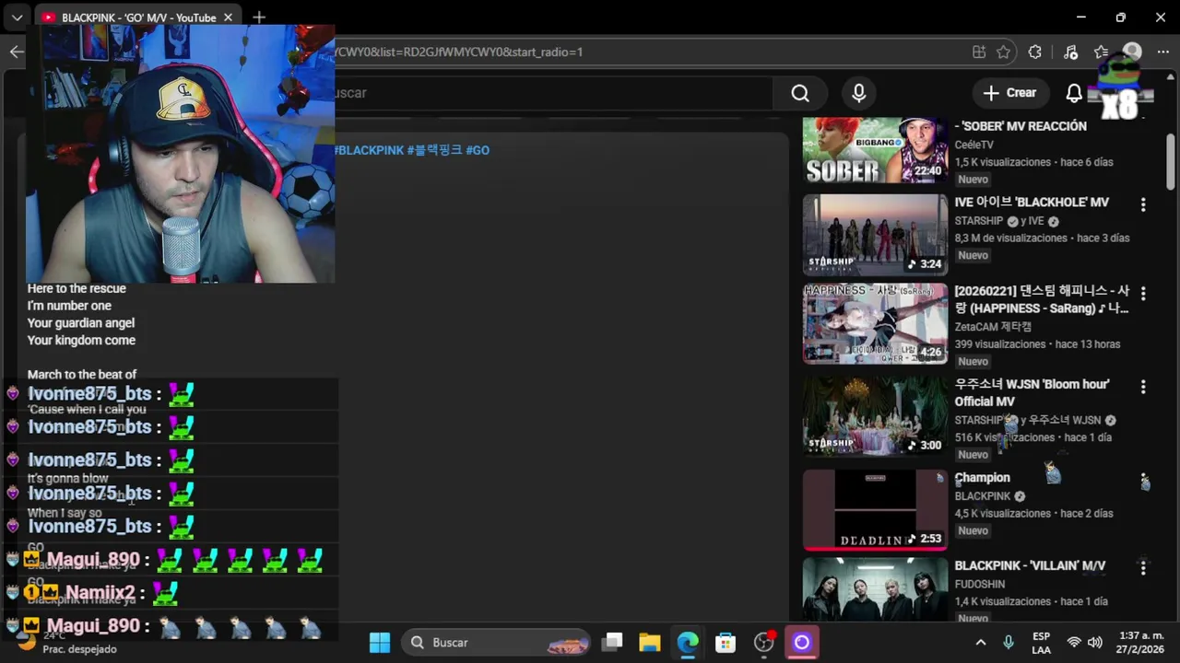The image size is (1180, 663).
Task: Open the volume speaker icon in tray
Action: tap(1095, 643)
